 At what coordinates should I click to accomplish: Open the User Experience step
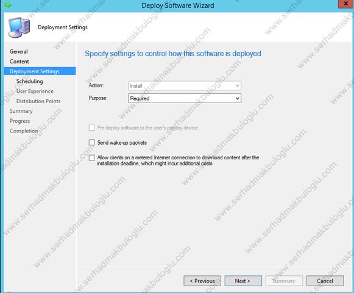click(x=35, y=91)
